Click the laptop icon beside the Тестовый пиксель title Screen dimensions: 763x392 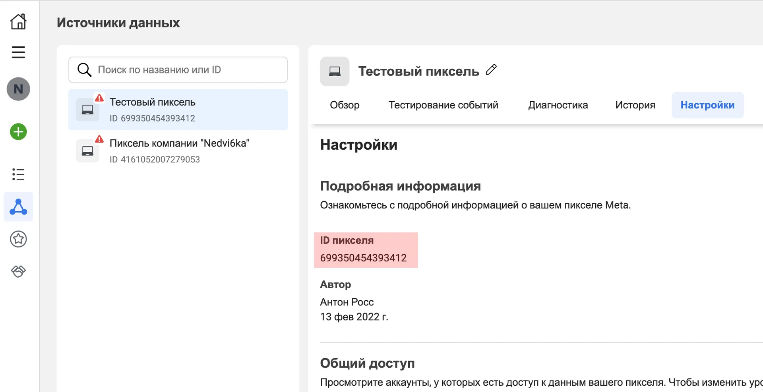click(x=335, y=71)
